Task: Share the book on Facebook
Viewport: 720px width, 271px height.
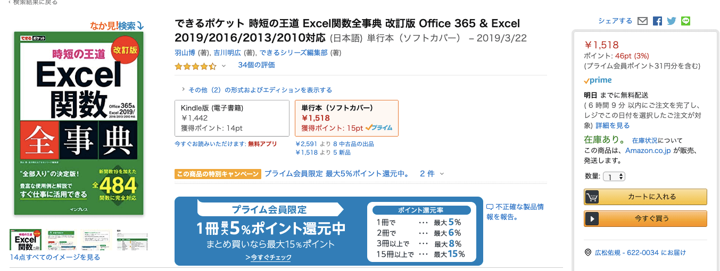Action: tap(657, 21)
